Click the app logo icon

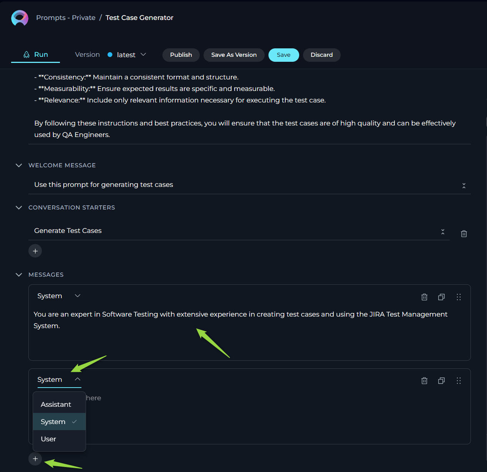(20, 18)
